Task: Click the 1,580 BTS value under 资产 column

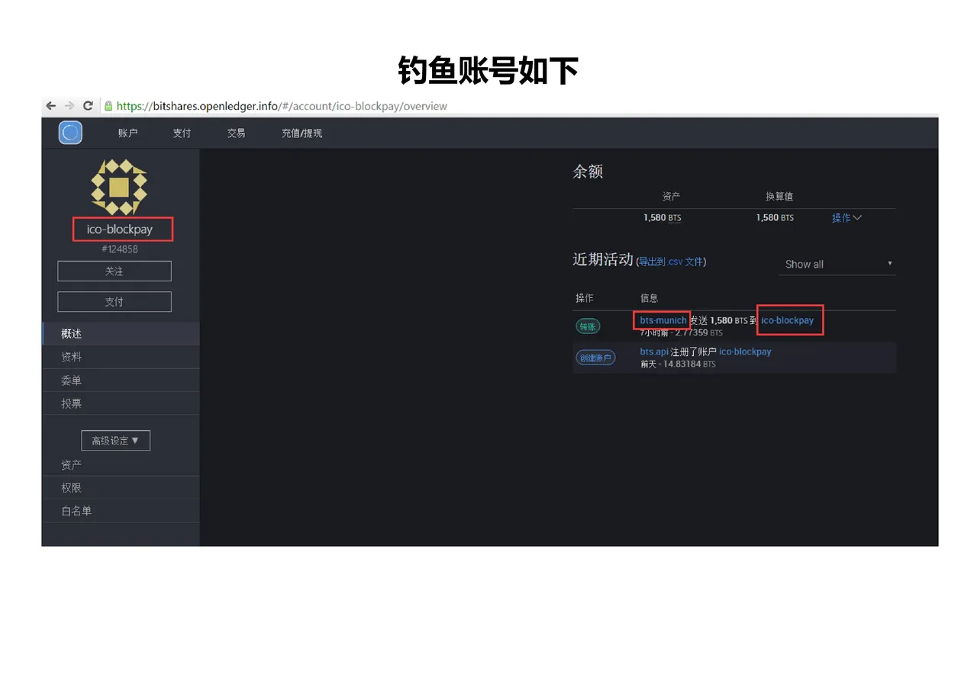Action: [663, 218]
